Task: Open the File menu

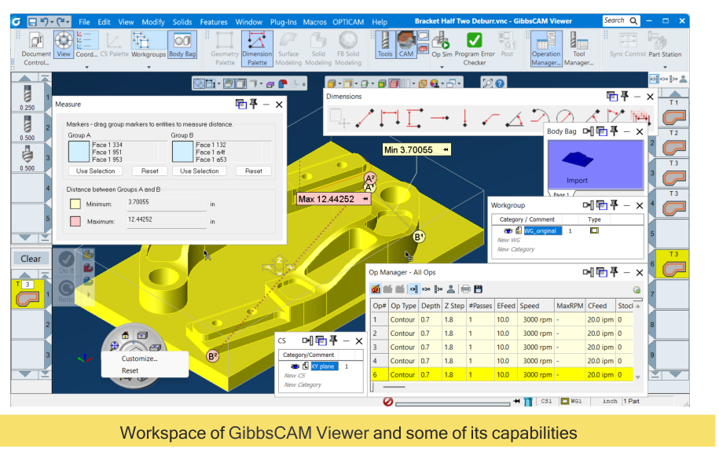Action: point(84,21)
